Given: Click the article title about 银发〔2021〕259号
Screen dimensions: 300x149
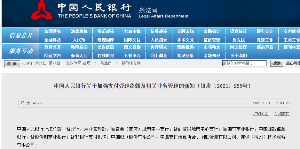Looking at the screenshot, I should (152, 86).
